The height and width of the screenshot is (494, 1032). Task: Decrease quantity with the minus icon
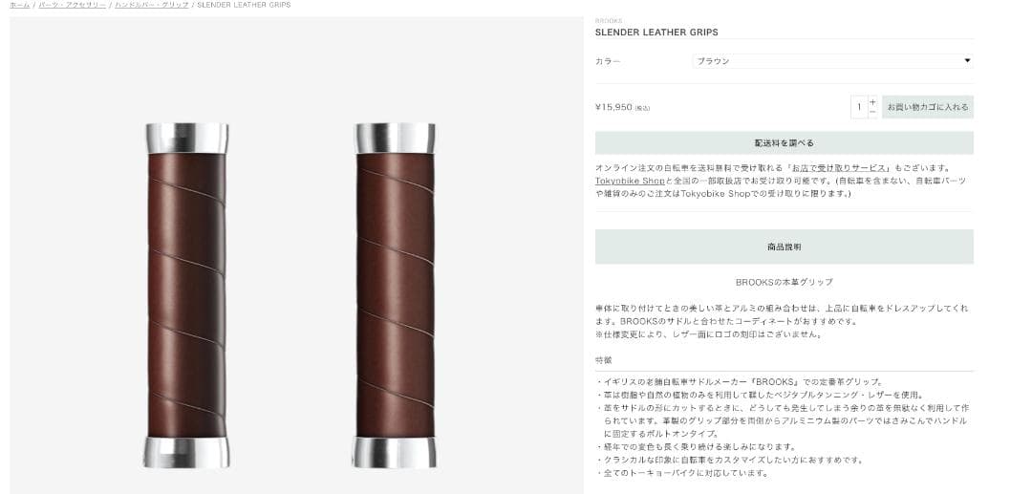point(872,113)
